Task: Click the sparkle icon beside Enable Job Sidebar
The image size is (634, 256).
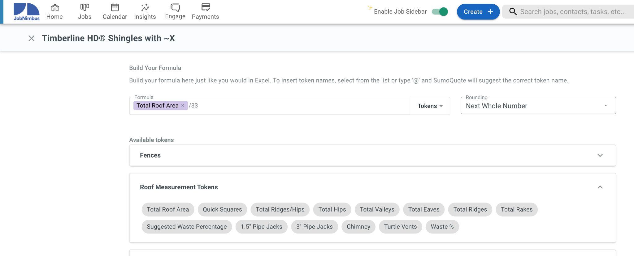Action: pyautogui.click(x=370, y=8)
